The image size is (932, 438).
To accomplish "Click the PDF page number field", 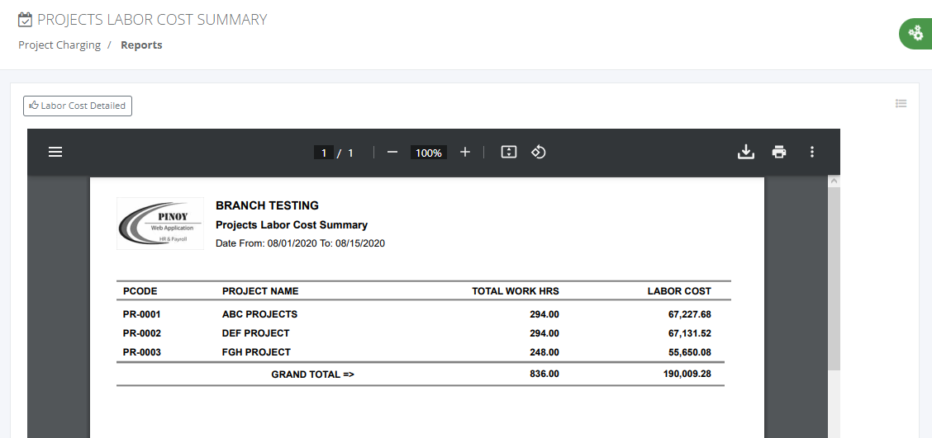I will pos(323,153).
